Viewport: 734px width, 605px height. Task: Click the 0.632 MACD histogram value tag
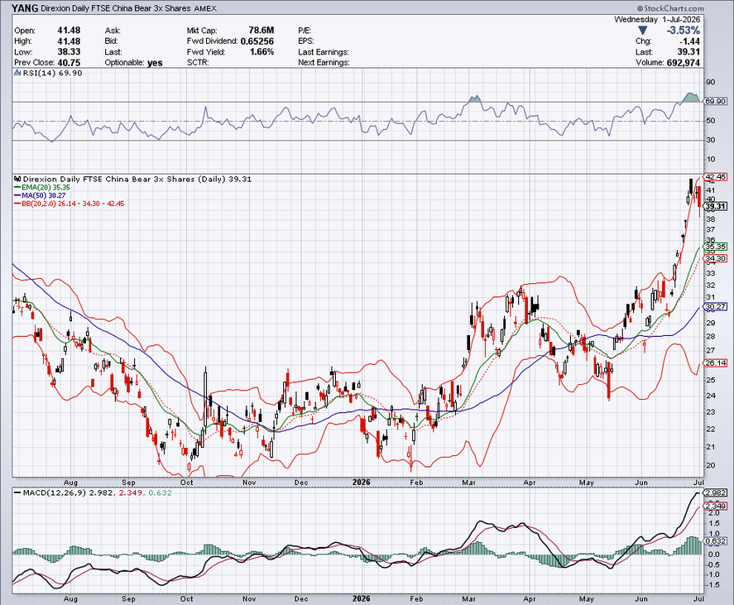click(715, 541)
